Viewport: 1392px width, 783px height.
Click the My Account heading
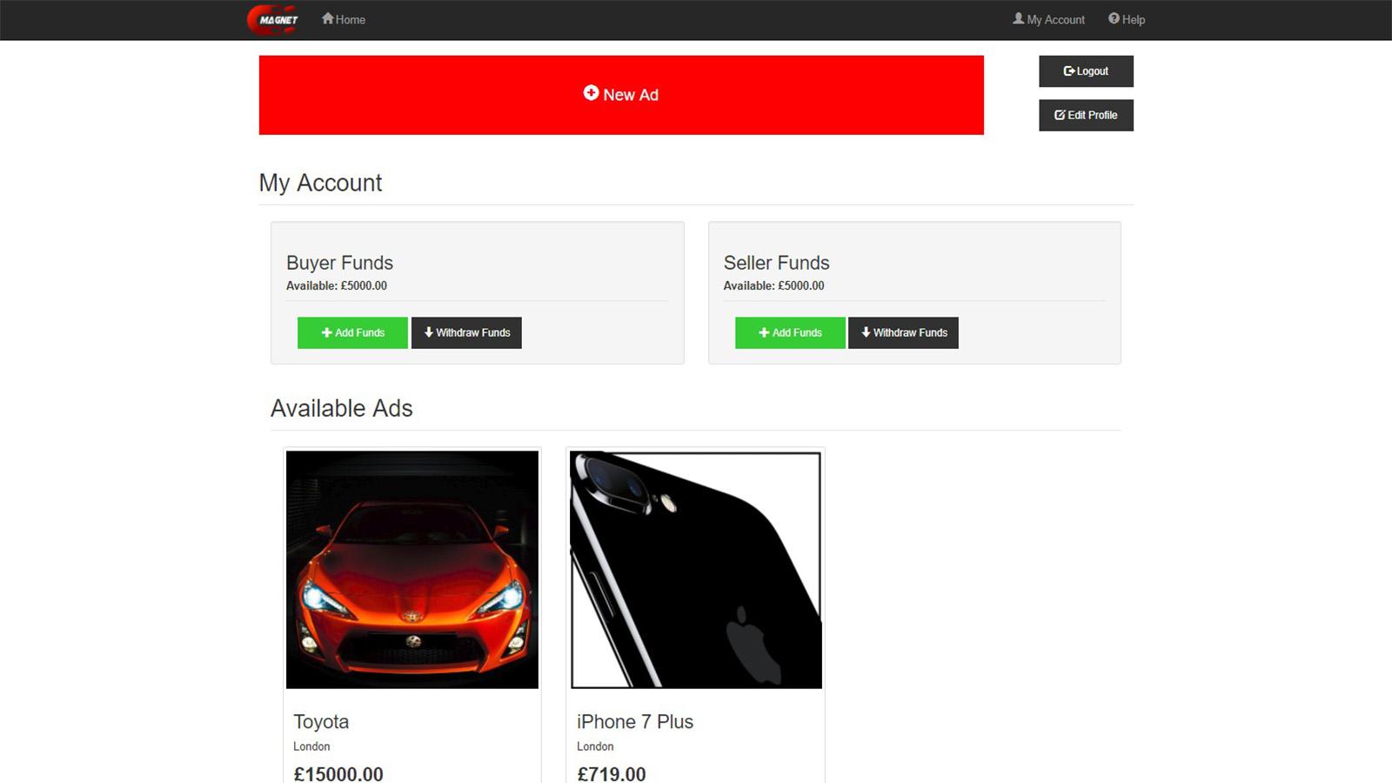click(x=320, y=183)
